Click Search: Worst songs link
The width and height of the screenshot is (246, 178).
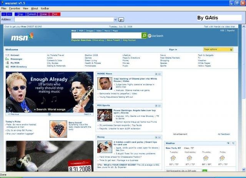click(51, 110)
